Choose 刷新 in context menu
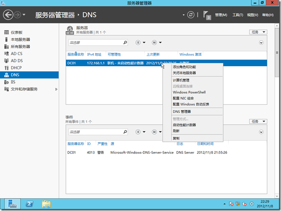This screenshot has width=281, height=211. tap(193, 131)
